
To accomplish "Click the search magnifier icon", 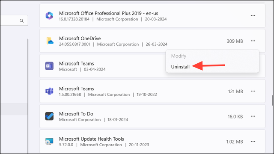I will [x=21, y=21].
